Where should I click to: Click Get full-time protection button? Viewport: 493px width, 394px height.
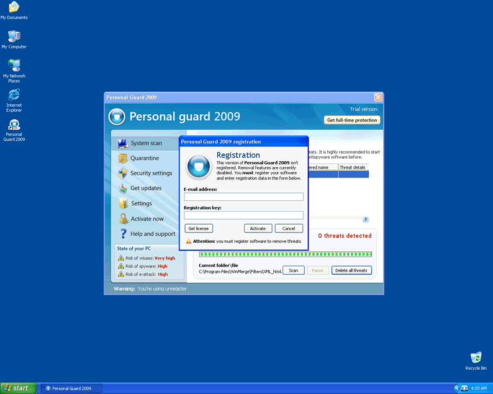(352, 120)
